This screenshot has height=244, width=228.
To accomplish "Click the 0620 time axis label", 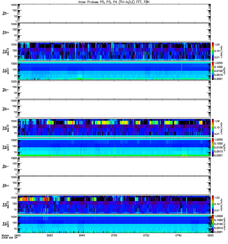I will 50,235.
